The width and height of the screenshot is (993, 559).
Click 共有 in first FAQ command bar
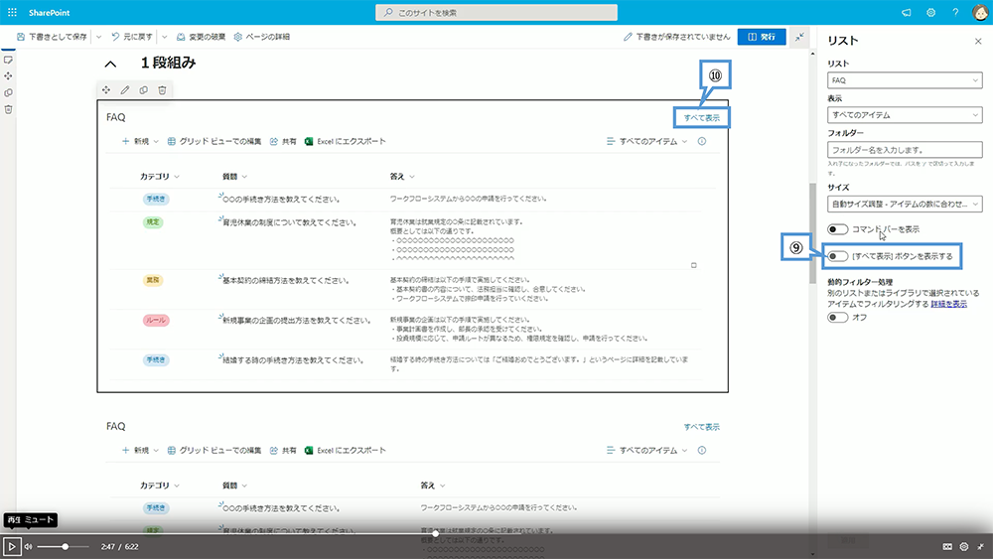(x=283, y=141)
